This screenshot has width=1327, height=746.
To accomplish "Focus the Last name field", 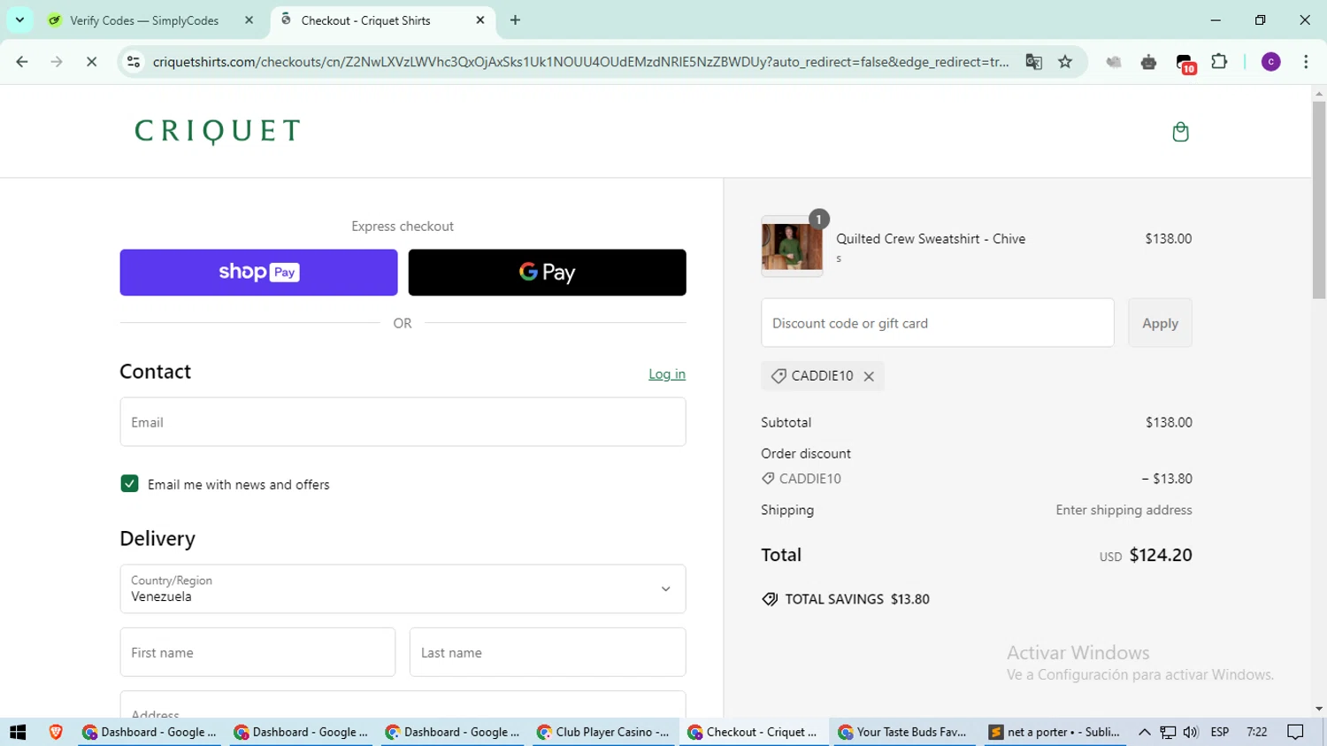I will pos(548,652).
